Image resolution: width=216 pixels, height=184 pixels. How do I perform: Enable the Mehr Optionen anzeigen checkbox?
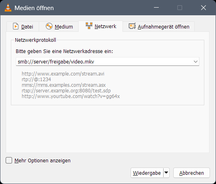(x=9, y=160)
